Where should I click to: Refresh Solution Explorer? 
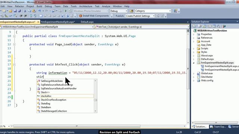pos(204,26)
